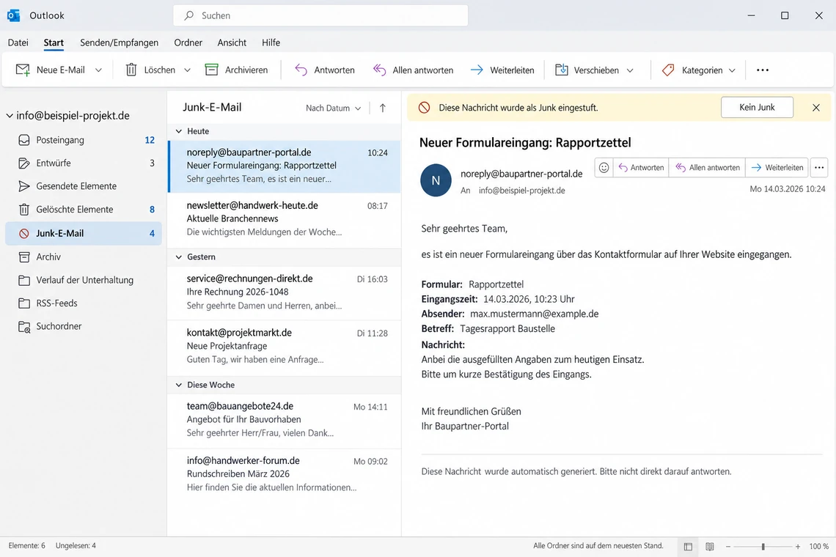The height and width of the screenshot is (557, 836).
Task: Open the Archiv folder
Action: pyautogui.click(x=84, y=257)
